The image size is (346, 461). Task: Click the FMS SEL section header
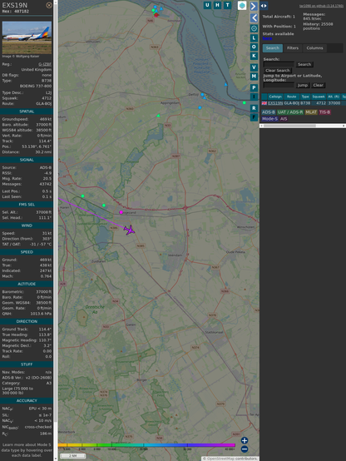(x=27, y=205)
